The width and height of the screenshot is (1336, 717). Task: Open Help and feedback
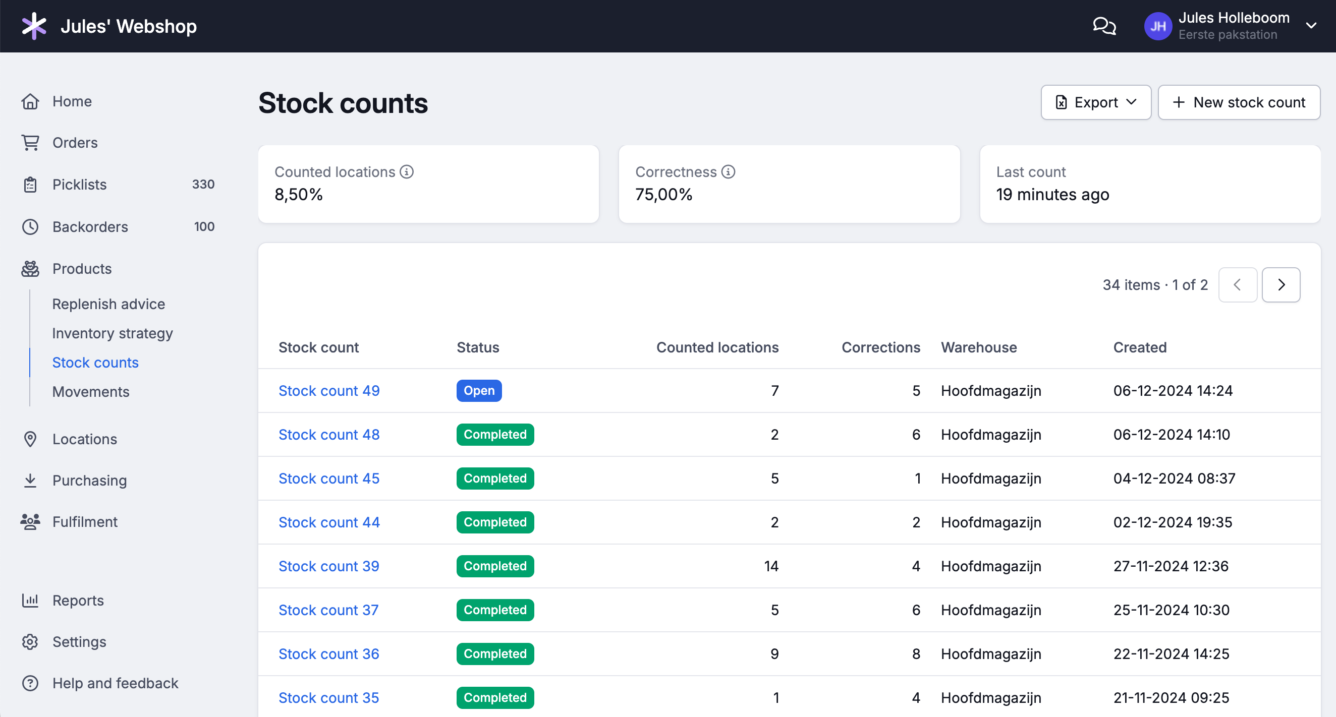click(115, 683)
